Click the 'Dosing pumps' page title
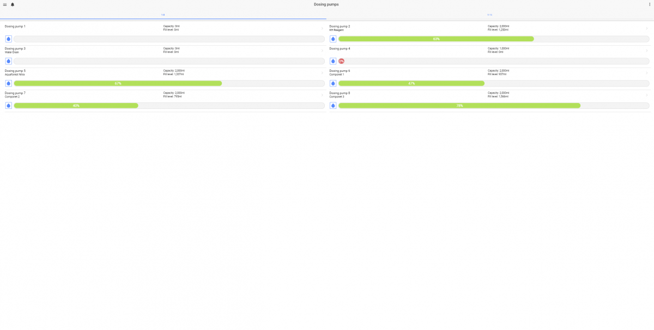The height and width of the screenshot is (330, 654). tap(326, 4)
